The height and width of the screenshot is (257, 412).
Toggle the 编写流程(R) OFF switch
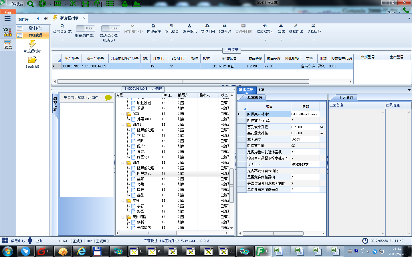[86, 28]
